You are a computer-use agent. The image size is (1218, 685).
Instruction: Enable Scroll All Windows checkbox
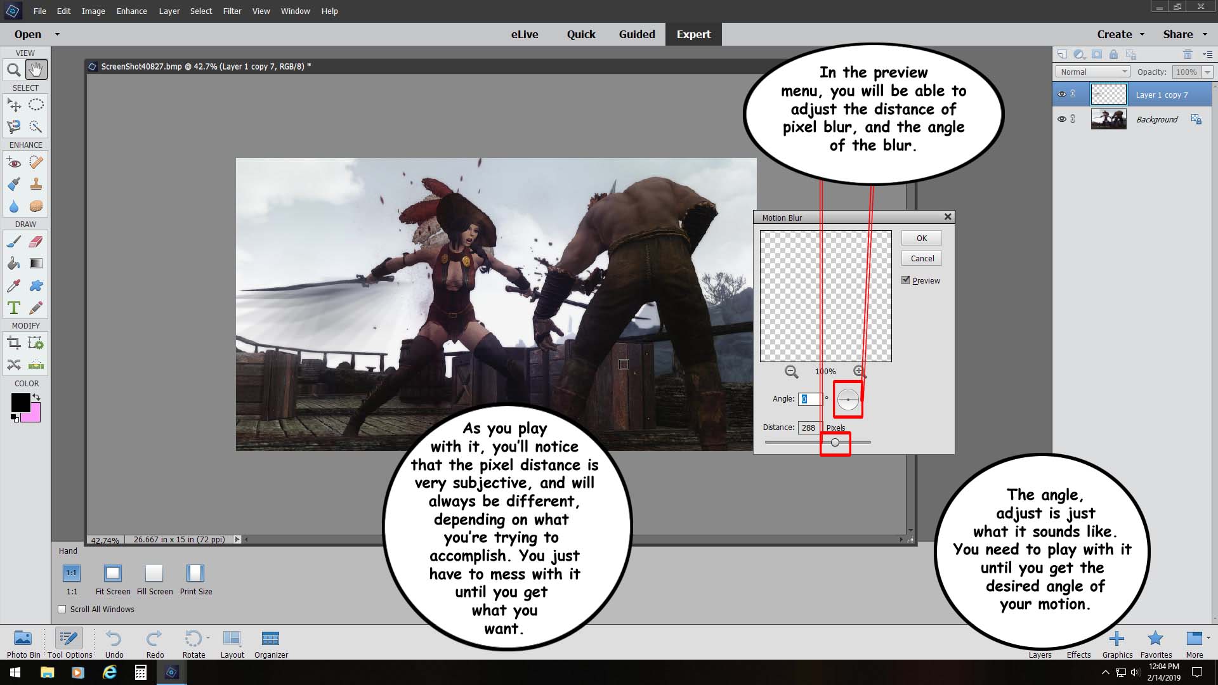tap(62, 609)
